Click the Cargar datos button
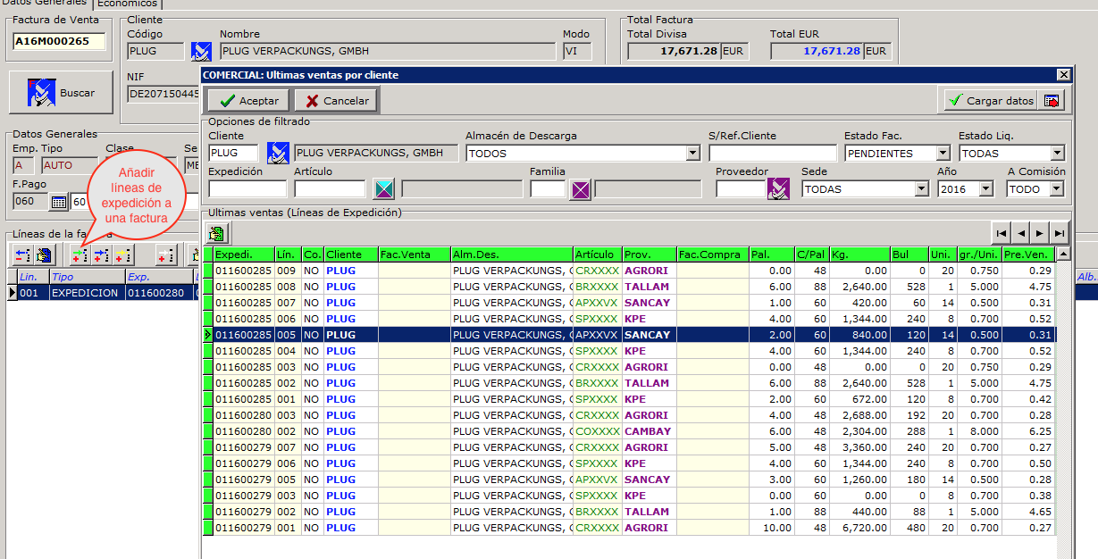Screen dimensions: 1098x559 (991, 101)
